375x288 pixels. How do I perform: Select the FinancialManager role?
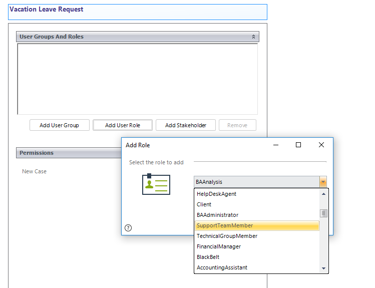pos(219,246)
